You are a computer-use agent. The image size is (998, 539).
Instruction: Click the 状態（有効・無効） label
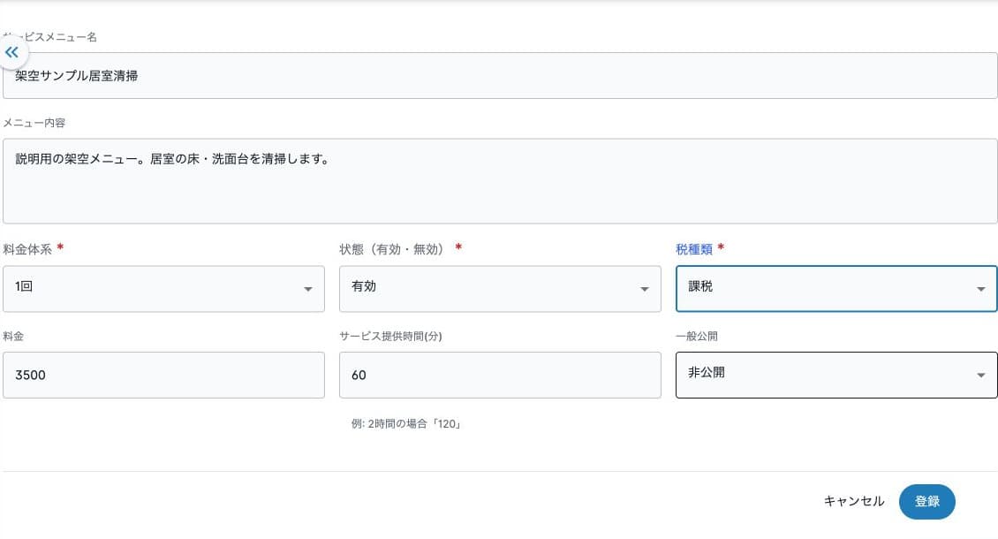click(394, 249)
